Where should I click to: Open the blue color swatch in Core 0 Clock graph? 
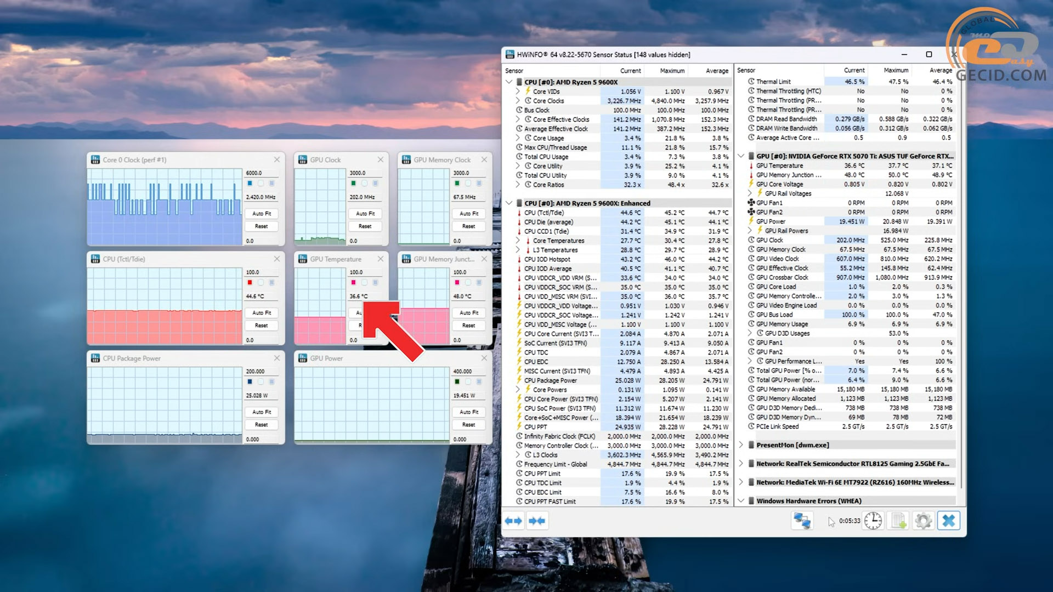click(250, 184)
